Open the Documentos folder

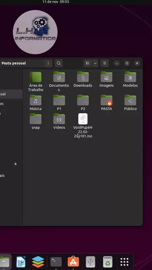[59, 81]
